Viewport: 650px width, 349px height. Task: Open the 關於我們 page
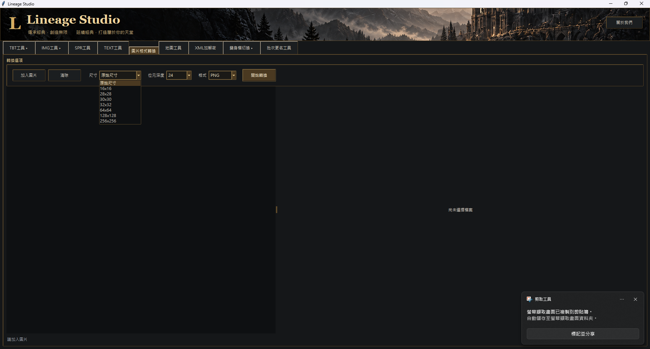pos(624,23)
